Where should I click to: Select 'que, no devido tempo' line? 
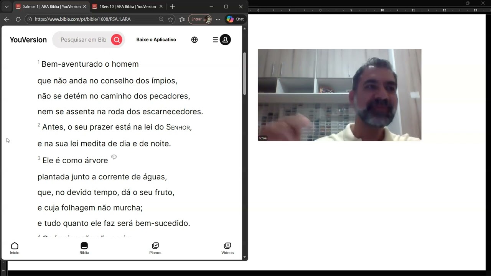click(106, 192)
